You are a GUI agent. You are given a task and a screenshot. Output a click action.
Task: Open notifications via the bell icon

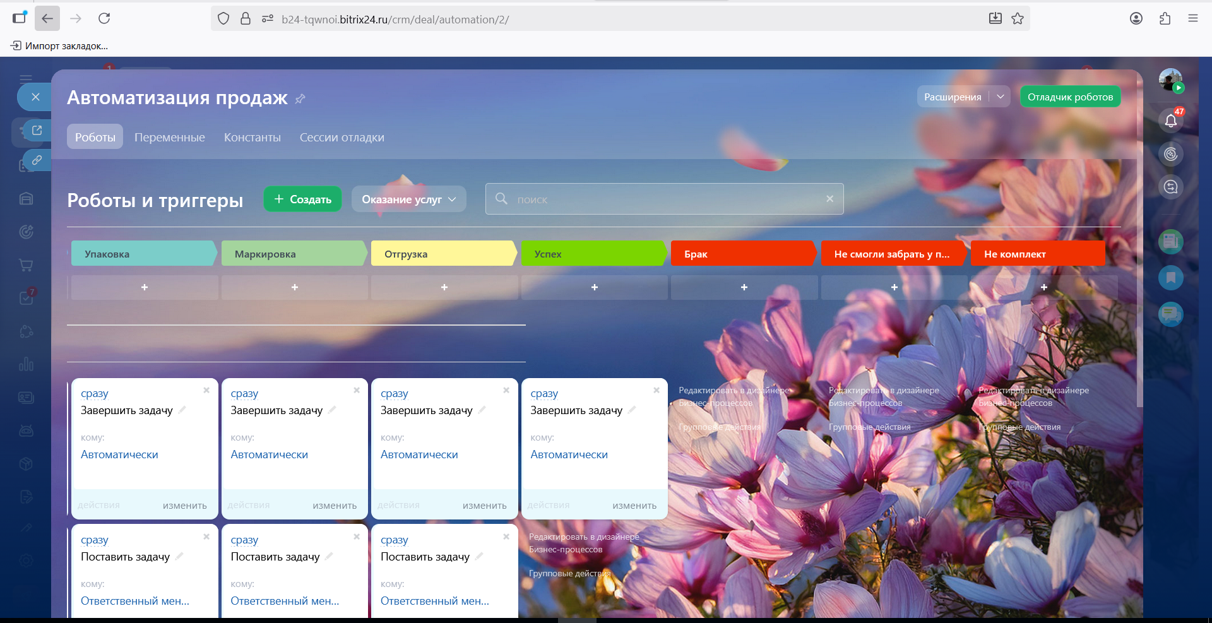tap(1171, 121)
